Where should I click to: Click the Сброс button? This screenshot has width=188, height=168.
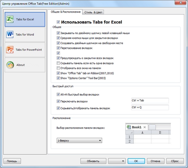tap(175, 161)
